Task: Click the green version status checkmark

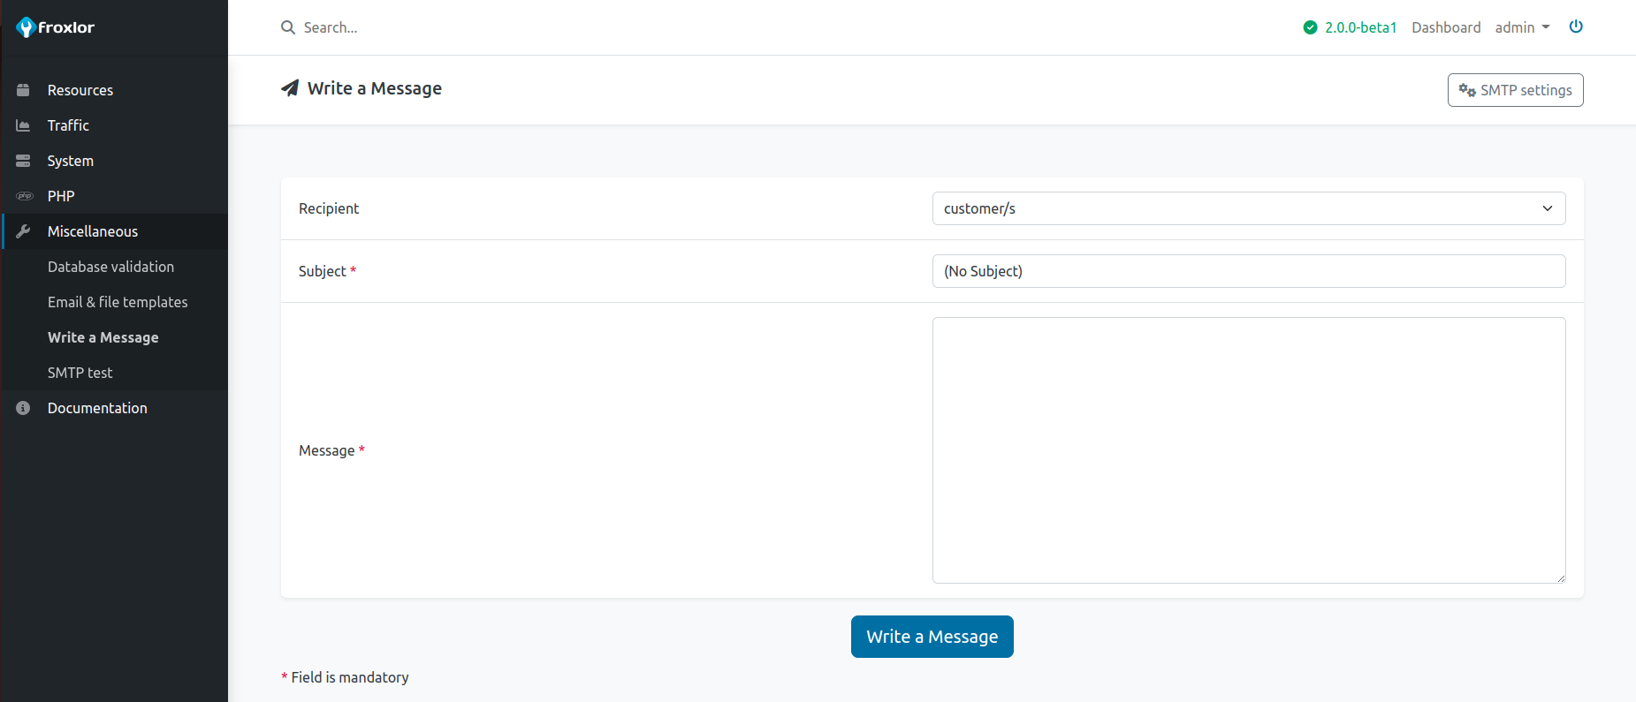Action: [1310, 27]
